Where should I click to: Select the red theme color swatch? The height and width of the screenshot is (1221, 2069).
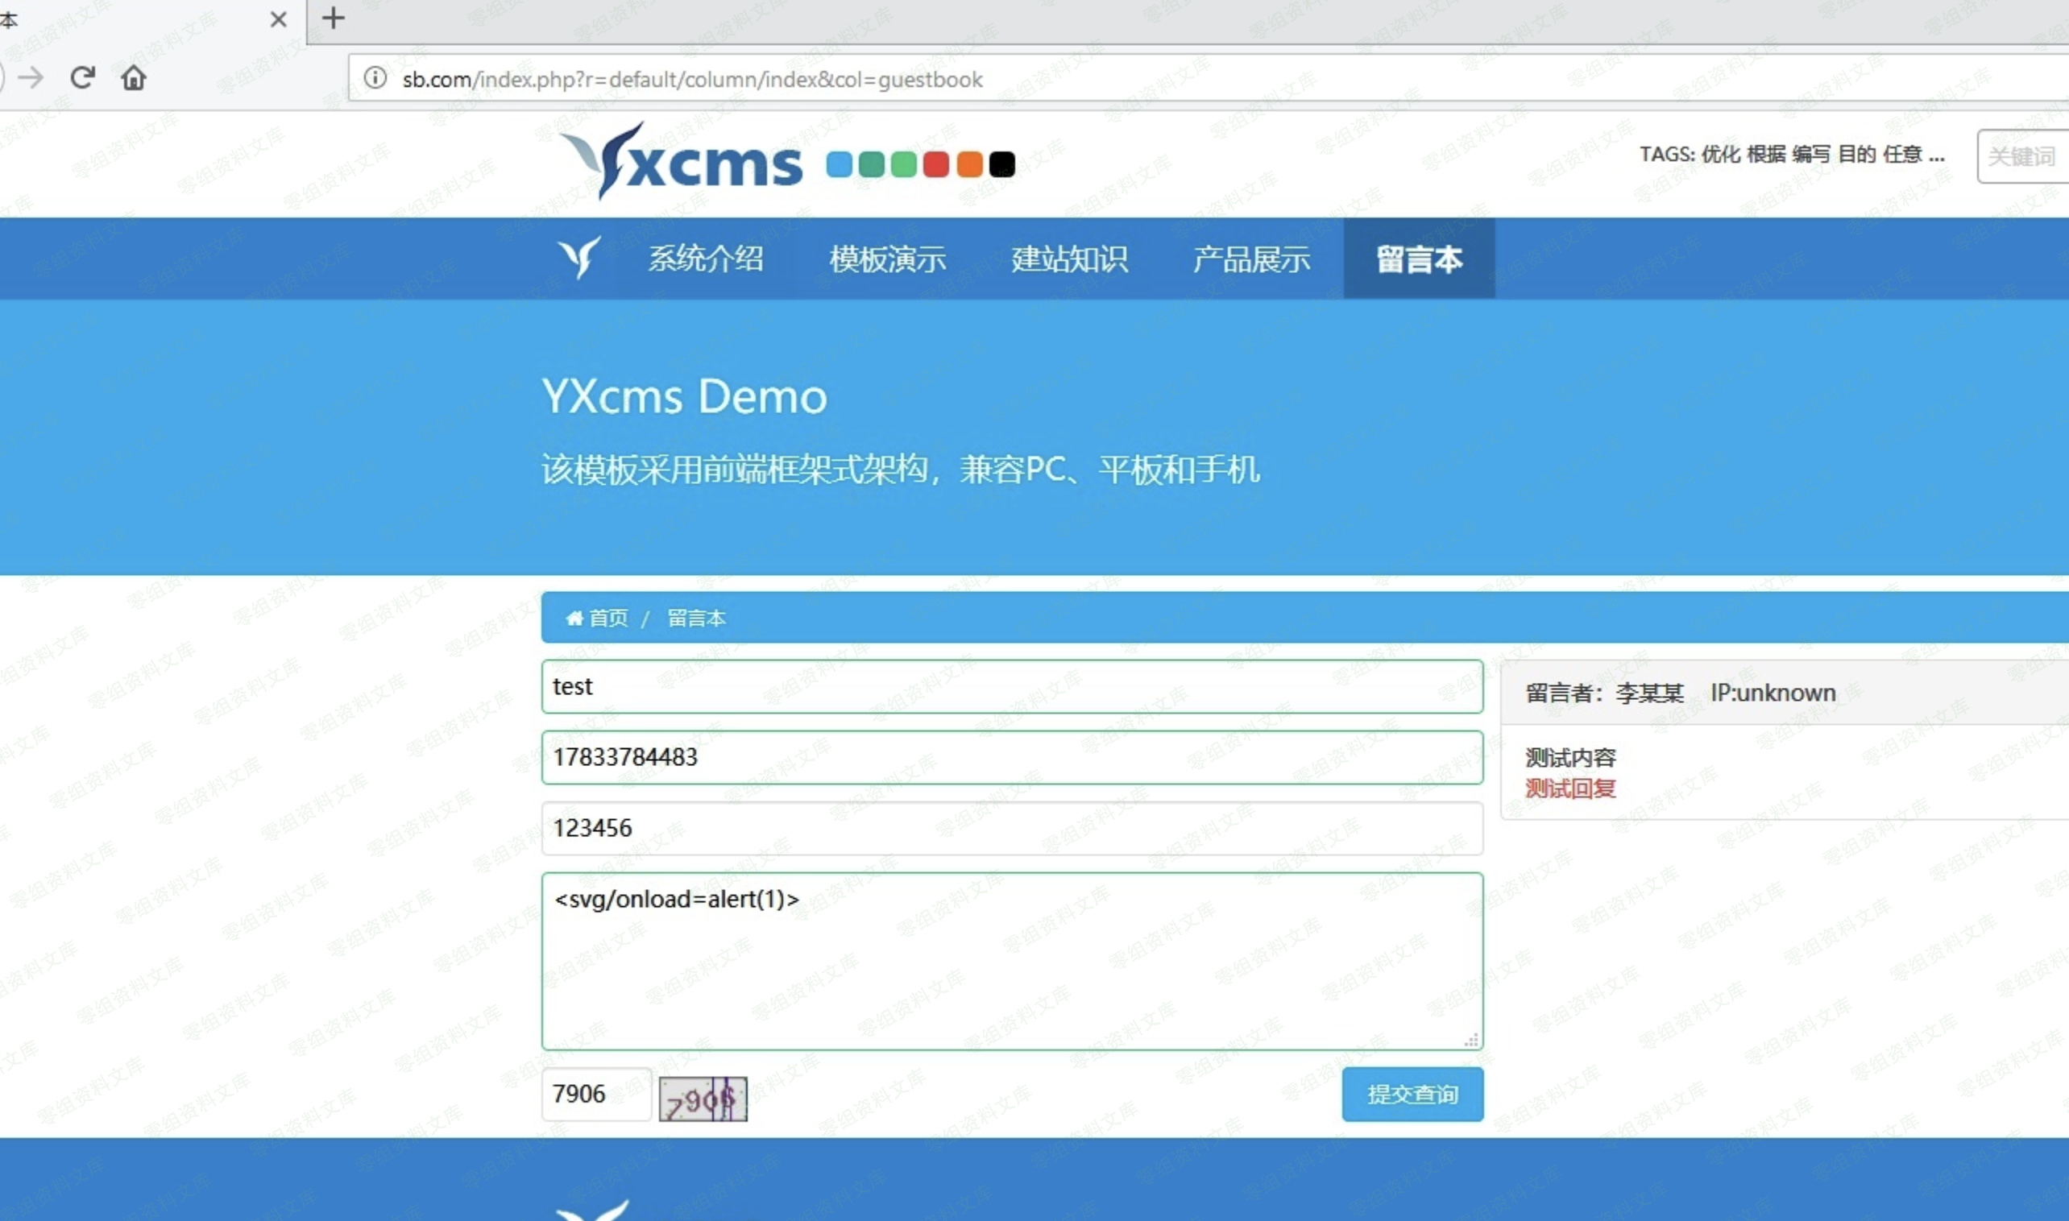(x=935, y=164)
